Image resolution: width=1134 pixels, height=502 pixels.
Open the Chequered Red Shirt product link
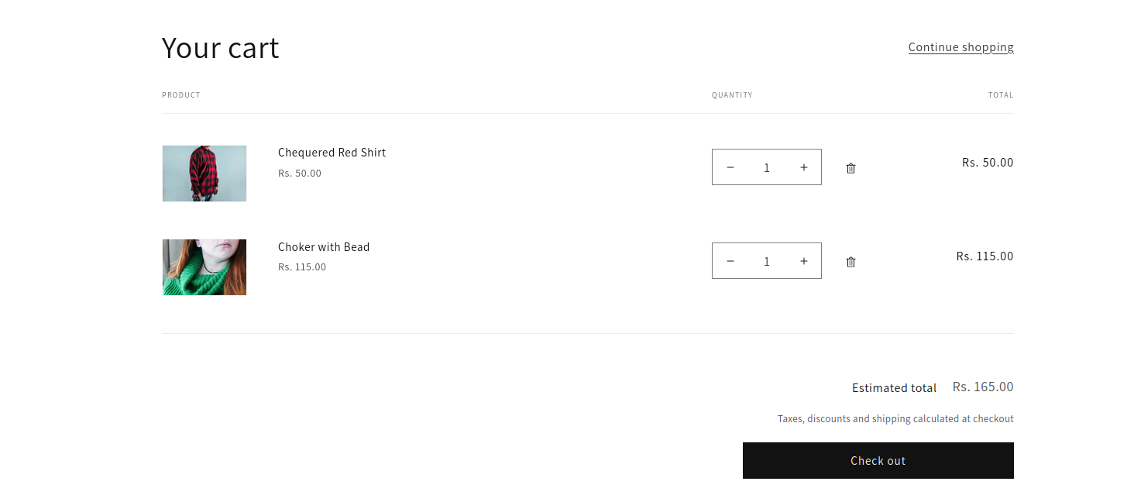tap(332, 153)
